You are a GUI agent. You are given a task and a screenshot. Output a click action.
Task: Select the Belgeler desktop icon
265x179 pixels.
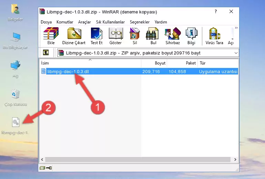tap(16, 13)
